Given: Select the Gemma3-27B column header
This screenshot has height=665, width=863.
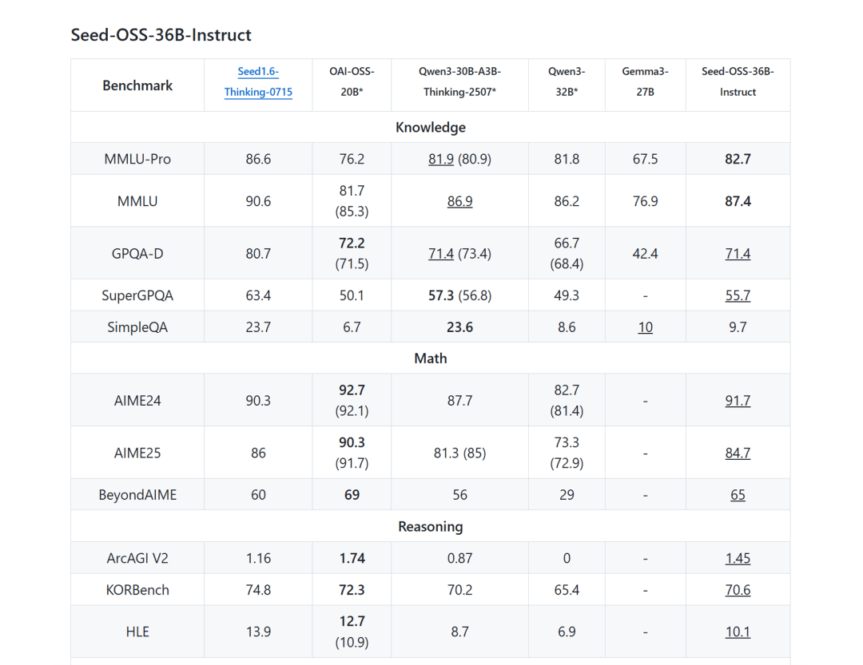Looking at the screenshot, I should coord(645,81).
